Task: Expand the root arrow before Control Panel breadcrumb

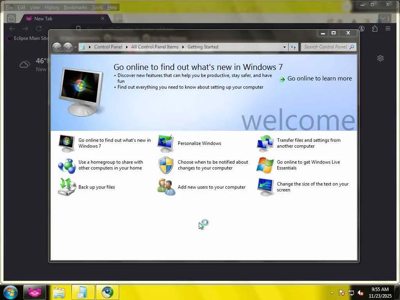Action: click(x=89, y=47)
